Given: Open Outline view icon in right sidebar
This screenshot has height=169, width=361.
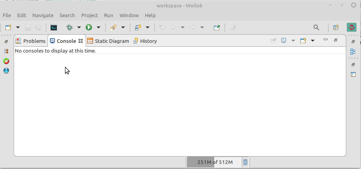Looking at the screenshot, I should click(x=353, y=51).
